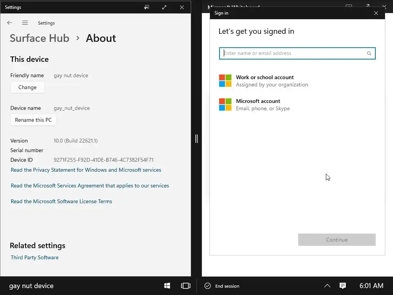
Task: Click the About breadcrumb heading
Action: (101, 38)
